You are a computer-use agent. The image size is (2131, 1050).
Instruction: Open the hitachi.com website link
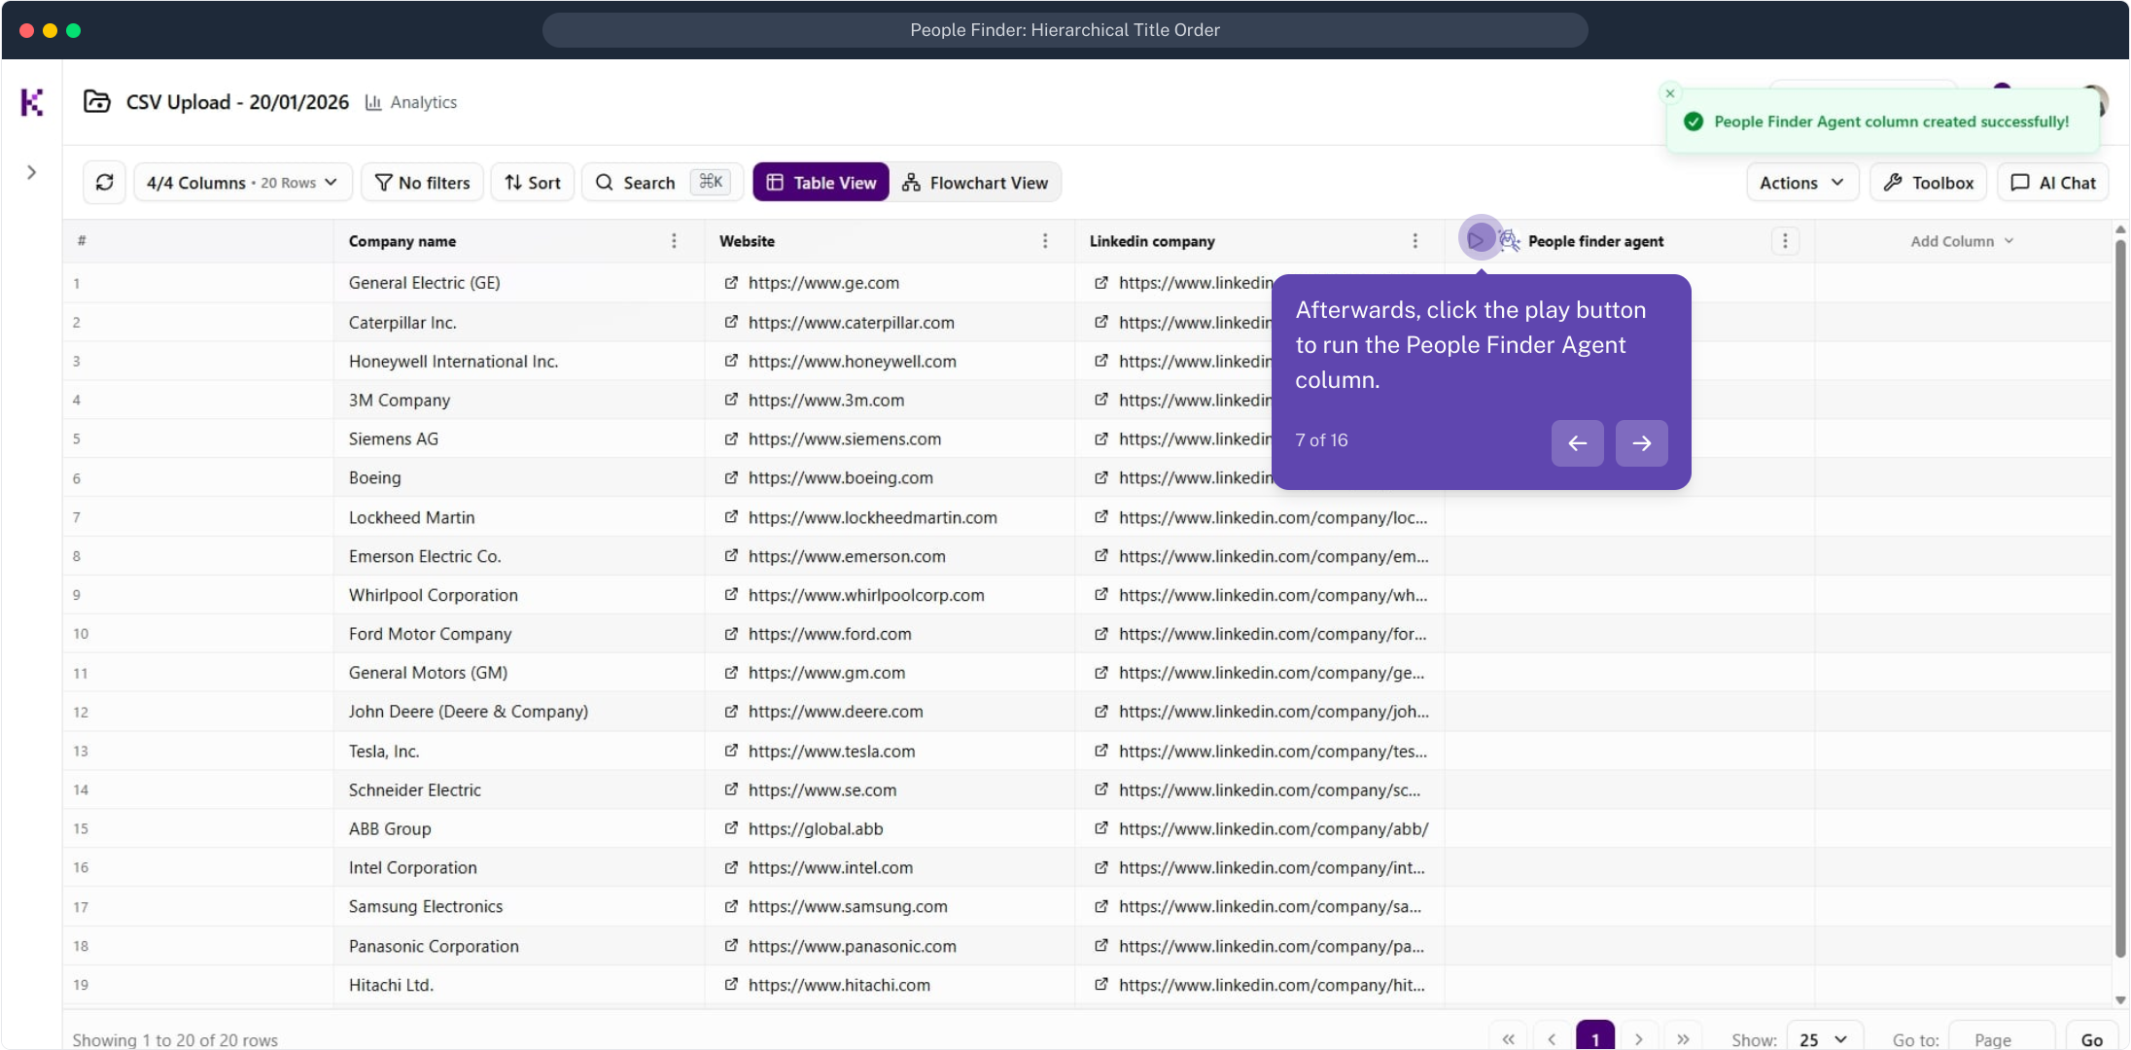(x=839, y=985)
